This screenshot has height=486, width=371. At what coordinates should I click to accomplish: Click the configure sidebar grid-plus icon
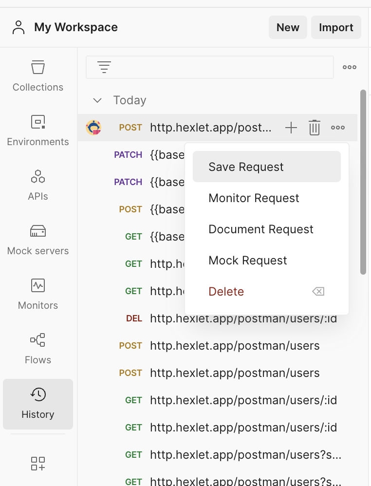pyautogui.click(x=38, y=463)
